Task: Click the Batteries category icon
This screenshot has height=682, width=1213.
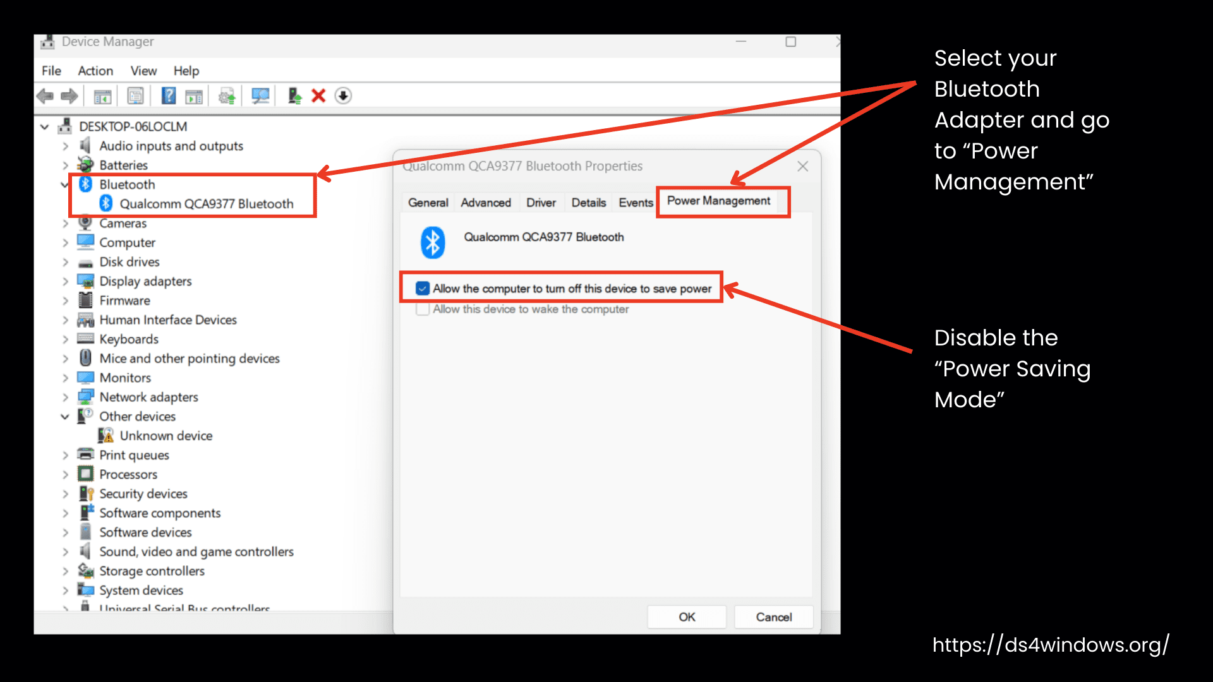Action: [x=85, y=165]
